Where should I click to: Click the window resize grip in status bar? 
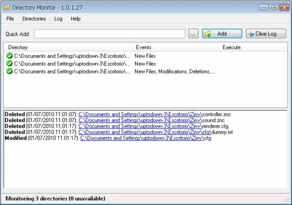pyautogui.click(x=286, y=200)
